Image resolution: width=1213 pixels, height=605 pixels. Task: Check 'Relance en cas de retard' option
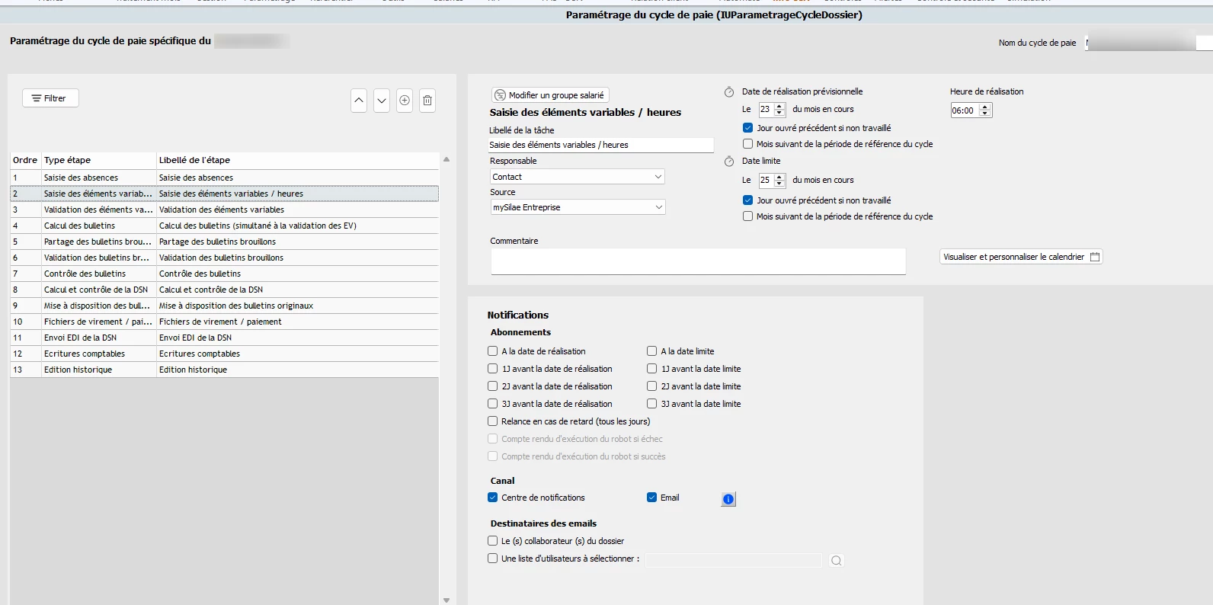tap(493, 421)
